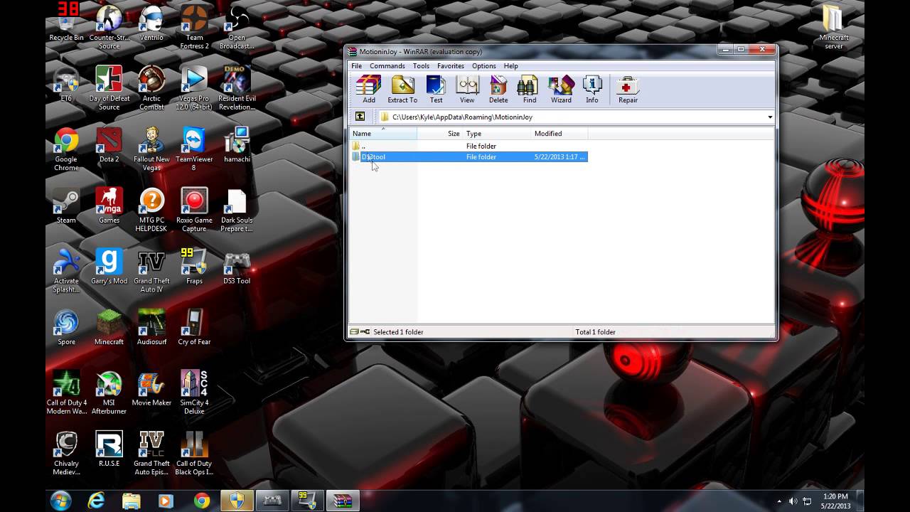Launch the WinRAR Wizard

click(561, 90)
